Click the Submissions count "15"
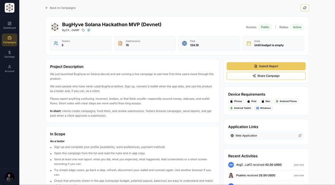 [127, 45]
